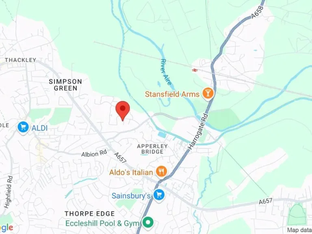Image resolution: width=312 pixels, height=234 pixels.
Task: Open the Aldo's Italian text label
Action: pyautogui.click(x=131, y=172)
